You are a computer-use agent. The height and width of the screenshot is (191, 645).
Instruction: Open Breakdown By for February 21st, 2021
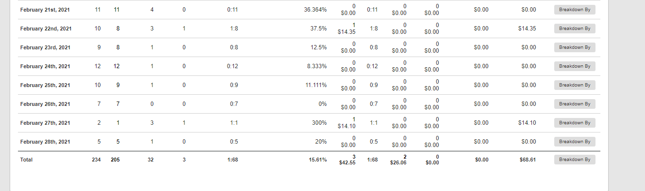[x=575, y=10]
